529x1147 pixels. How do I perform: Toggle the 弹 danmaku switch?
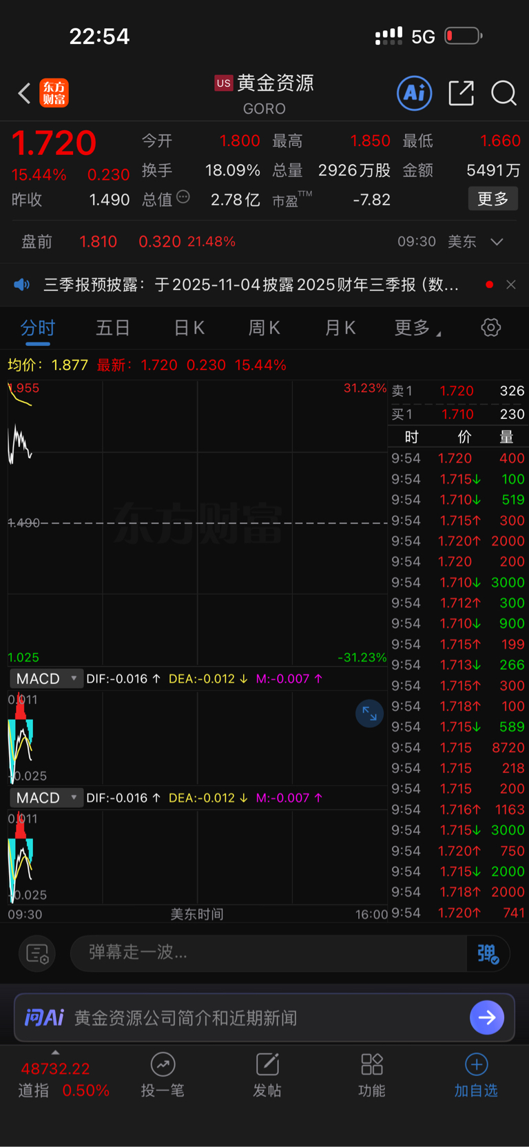point(488,953)
